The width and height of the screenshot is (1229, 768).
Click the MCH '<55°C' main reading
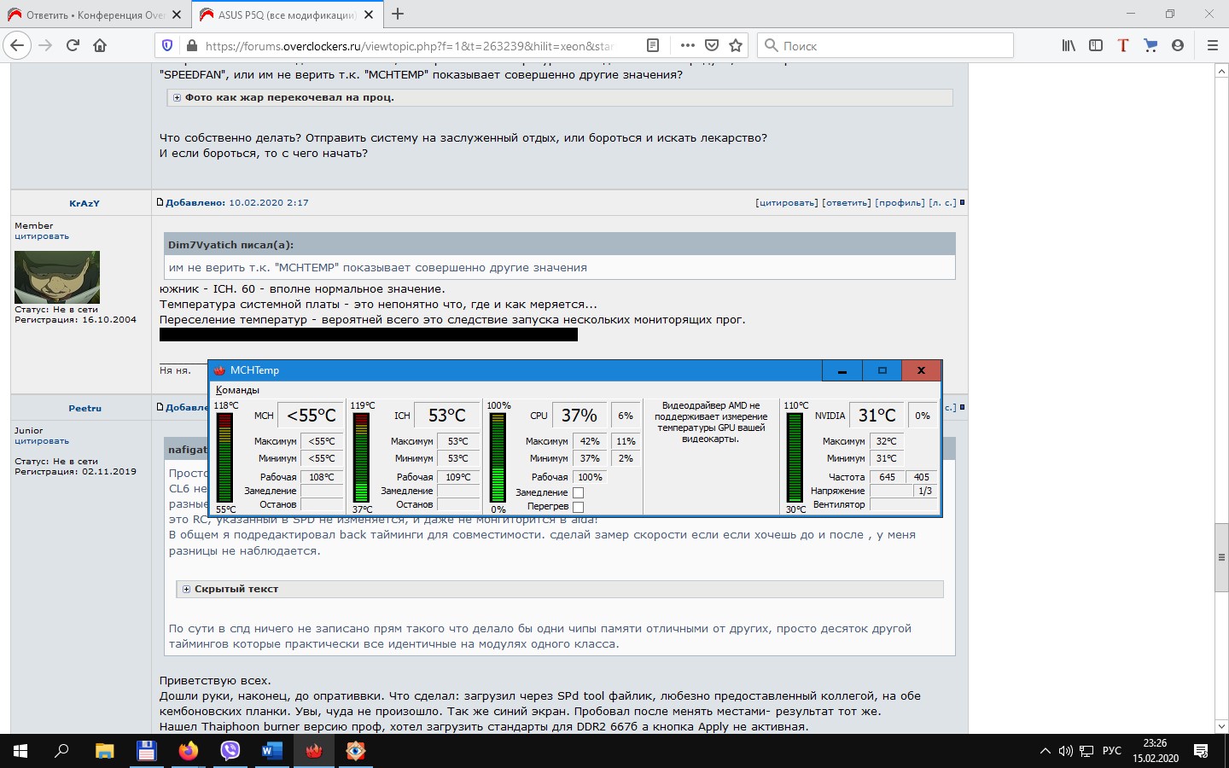click(311, 416)
